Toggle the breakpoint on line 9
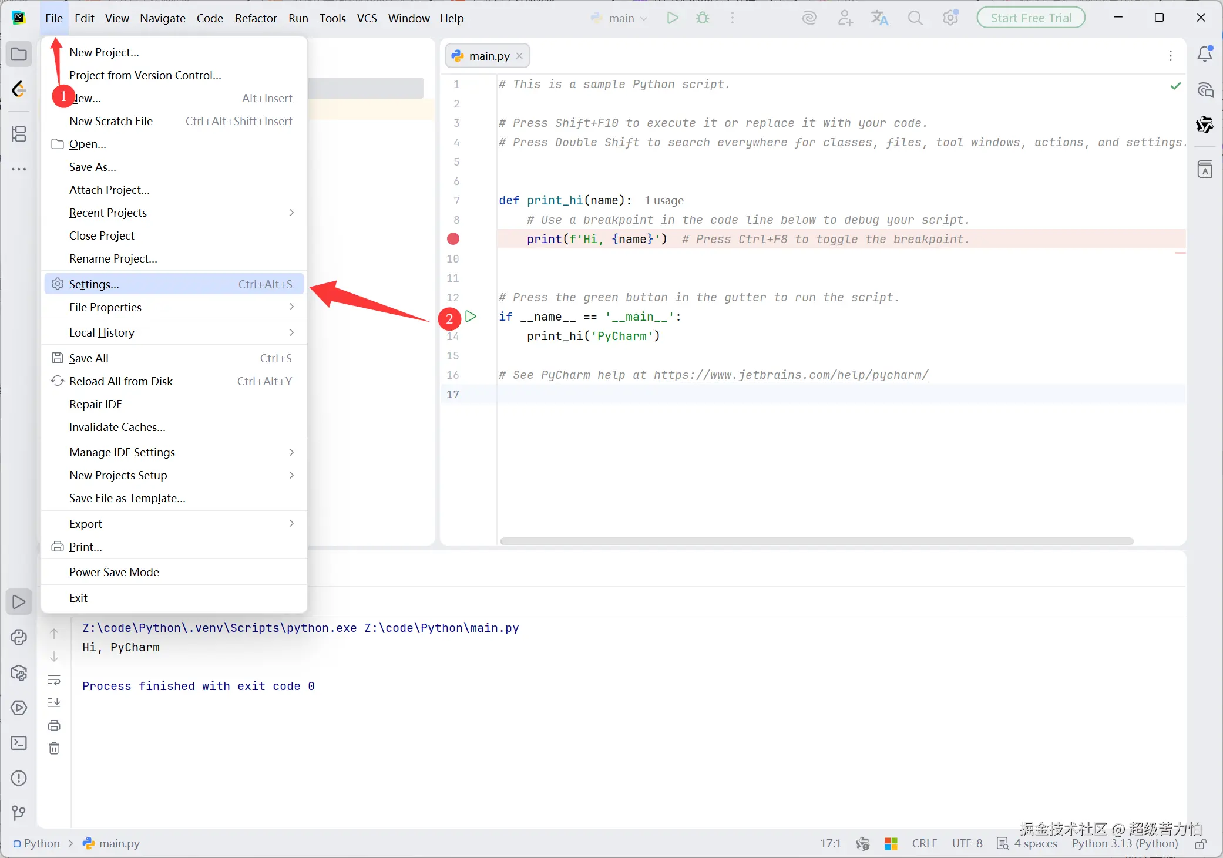 (x=453, y=239)
